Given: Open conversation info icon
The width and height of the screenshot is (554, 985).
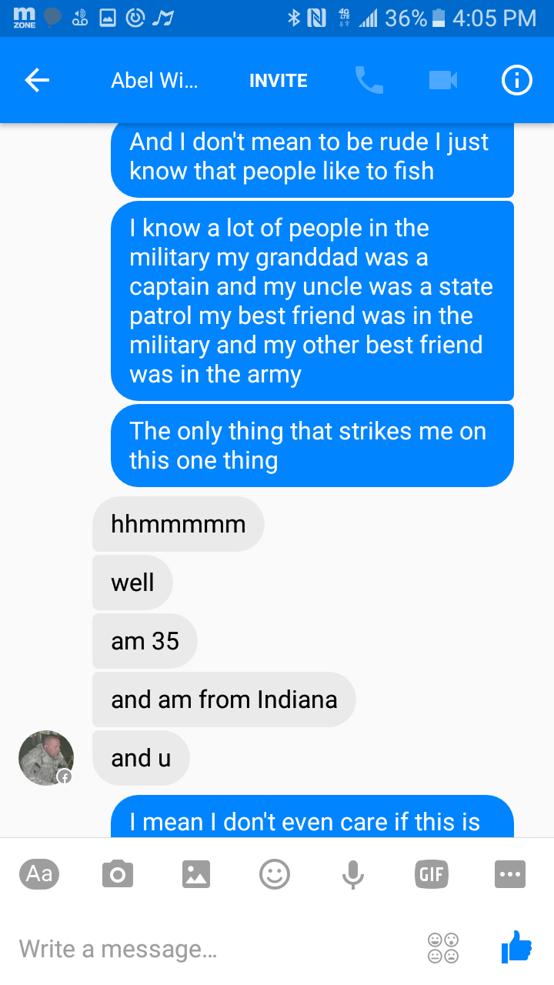Looking at the screenshot, I should pos(517,80).
